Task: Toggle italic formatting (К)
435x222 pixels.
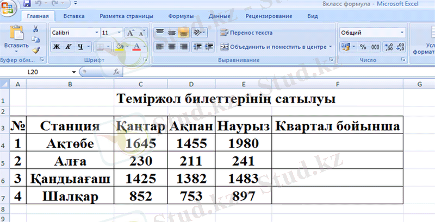Action: point(69,47)
